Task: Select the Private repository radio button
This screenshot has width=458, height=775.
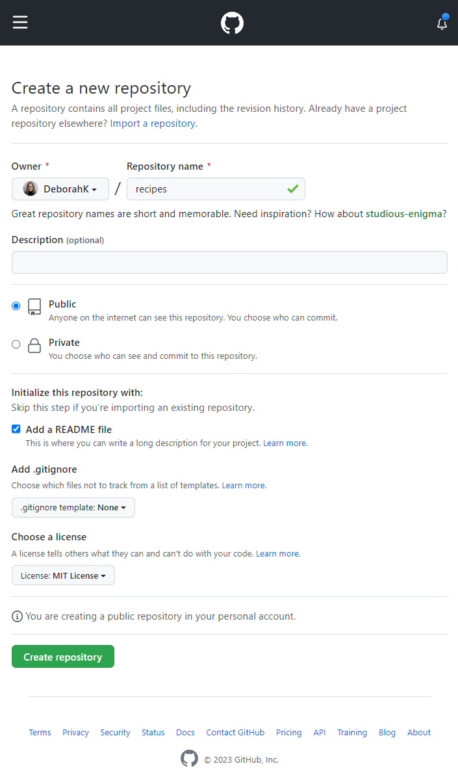Action: pos(16,343)
